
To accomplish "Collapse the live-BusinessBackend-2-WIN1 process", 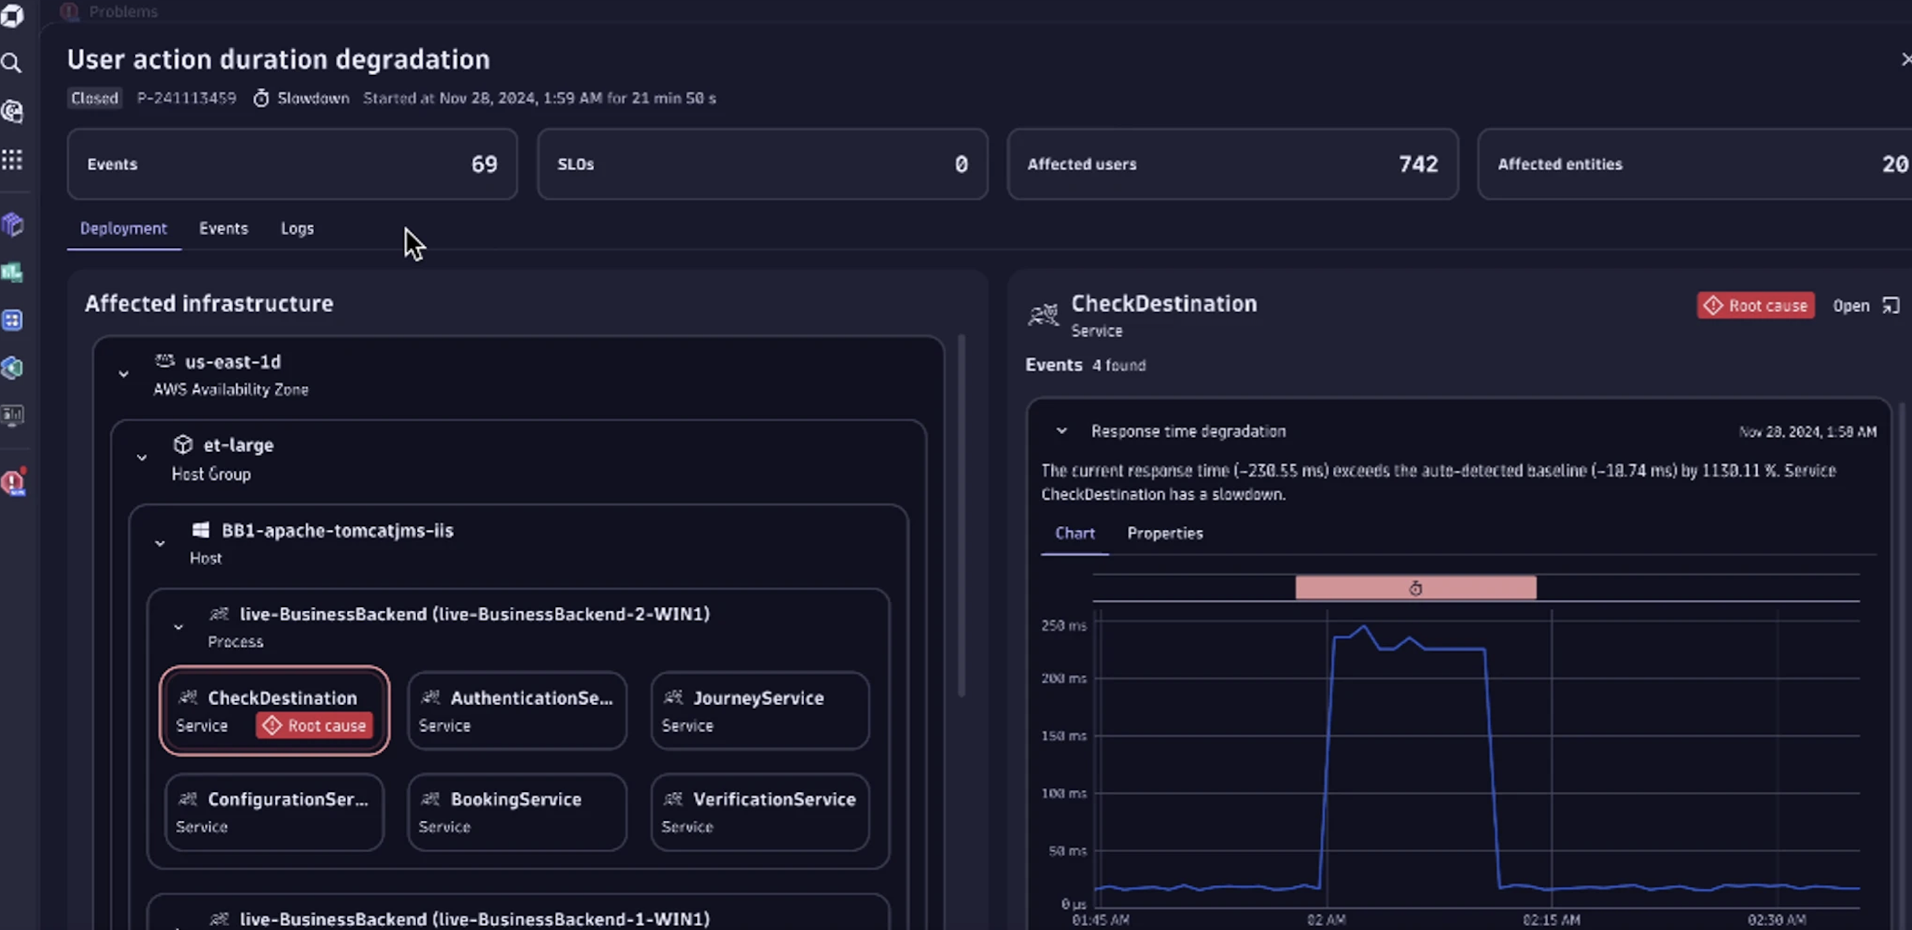I will click(x=177, y=627).
